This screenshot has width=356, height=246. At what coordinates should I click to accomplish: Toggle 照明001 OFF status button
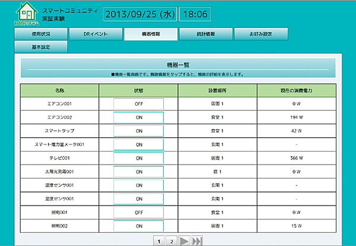pyautogui.click(x=138, y=212)
